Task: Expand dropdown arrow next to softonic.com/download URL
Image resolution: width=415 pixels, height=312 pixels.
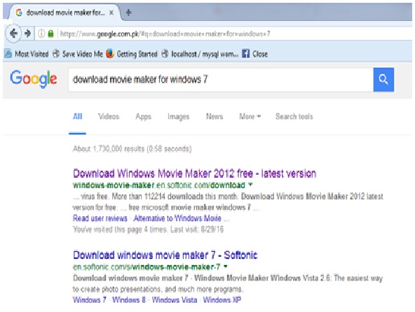Action: (x=250, y=185)
